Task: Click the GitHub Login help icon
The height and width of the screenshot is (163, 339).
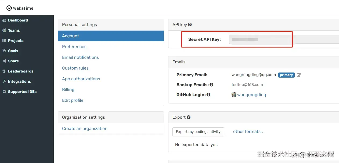Action: pos(208,95)
